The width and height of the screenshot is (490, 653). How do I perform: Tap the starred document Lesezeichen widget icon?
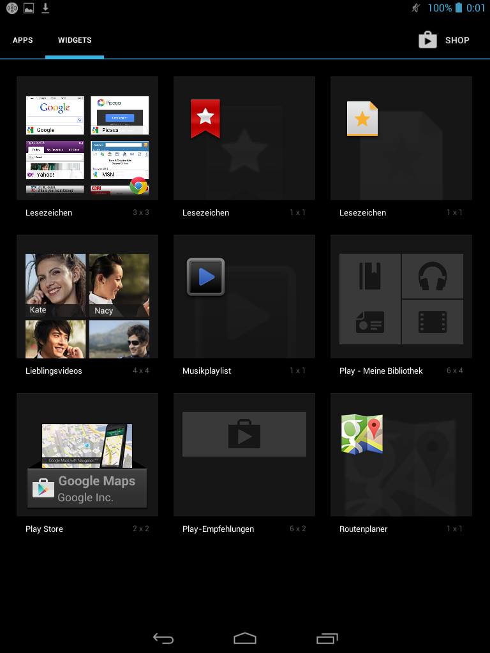[x=362, y=119]
